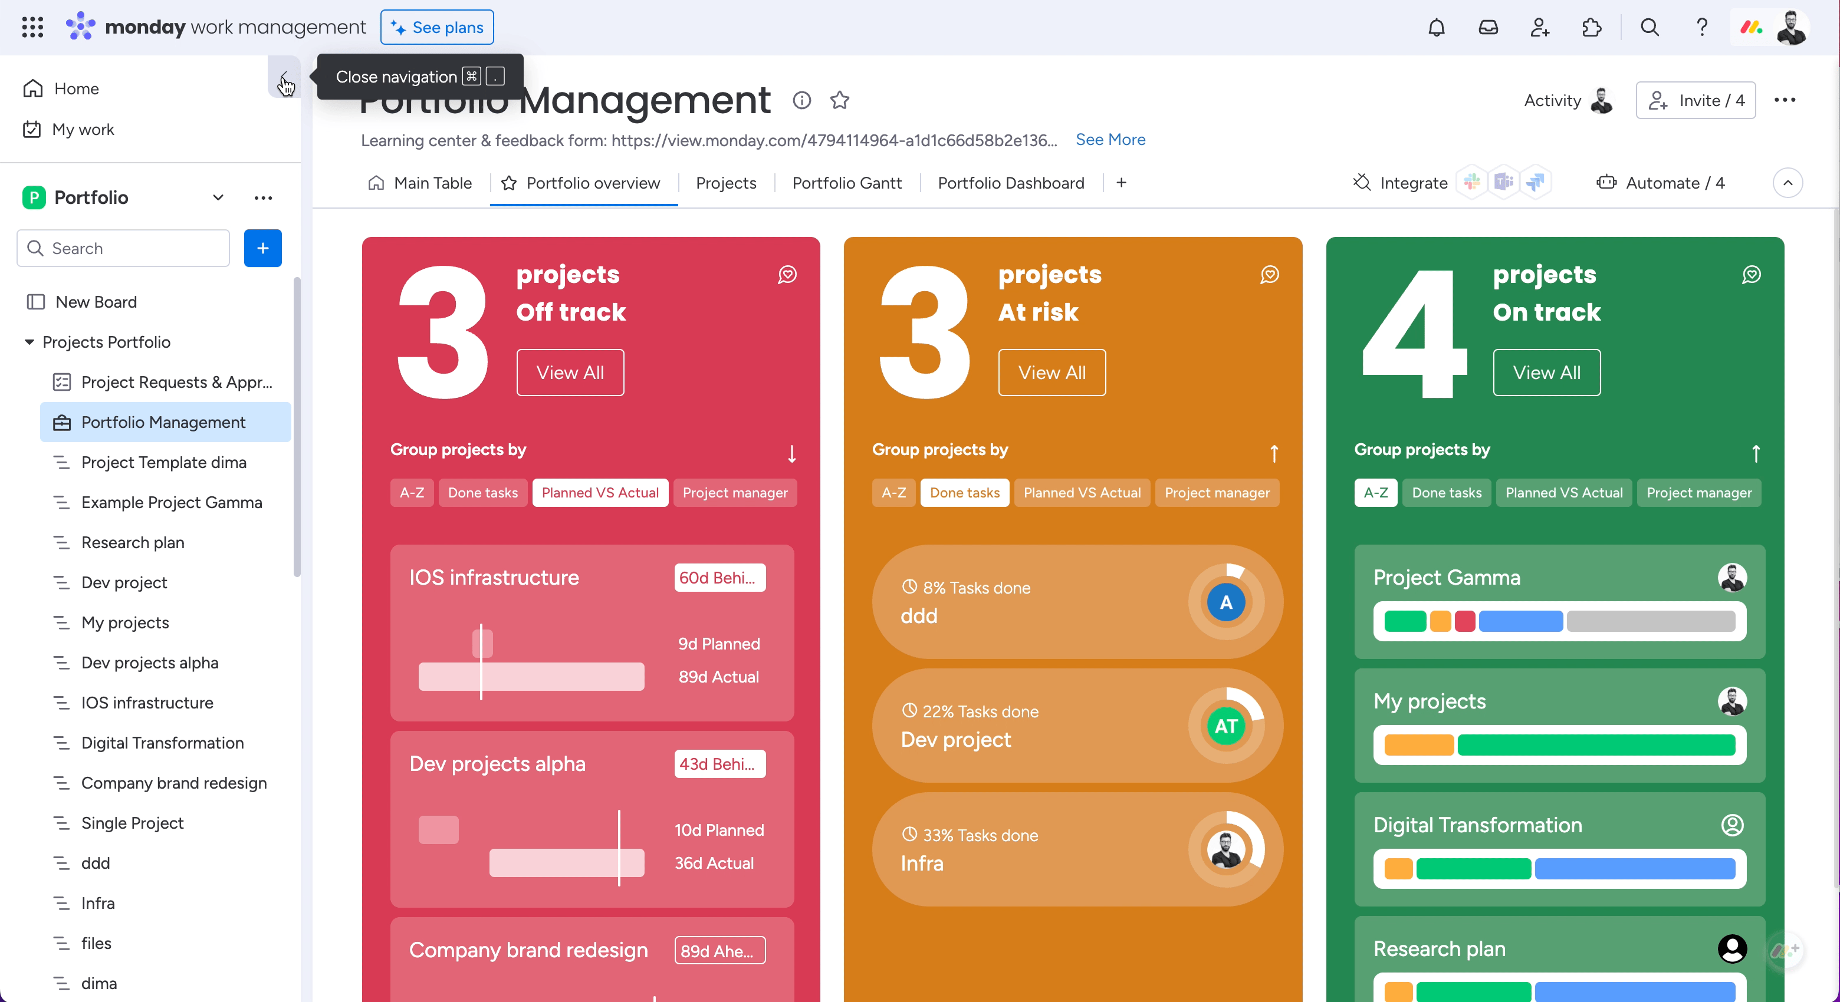Click View All for On track projects

[1546, 373]
